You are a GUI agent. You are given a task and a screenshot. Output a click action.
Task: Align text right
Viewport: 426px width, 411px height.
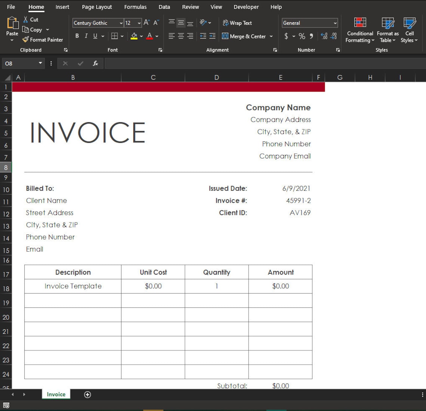(190, 36)
